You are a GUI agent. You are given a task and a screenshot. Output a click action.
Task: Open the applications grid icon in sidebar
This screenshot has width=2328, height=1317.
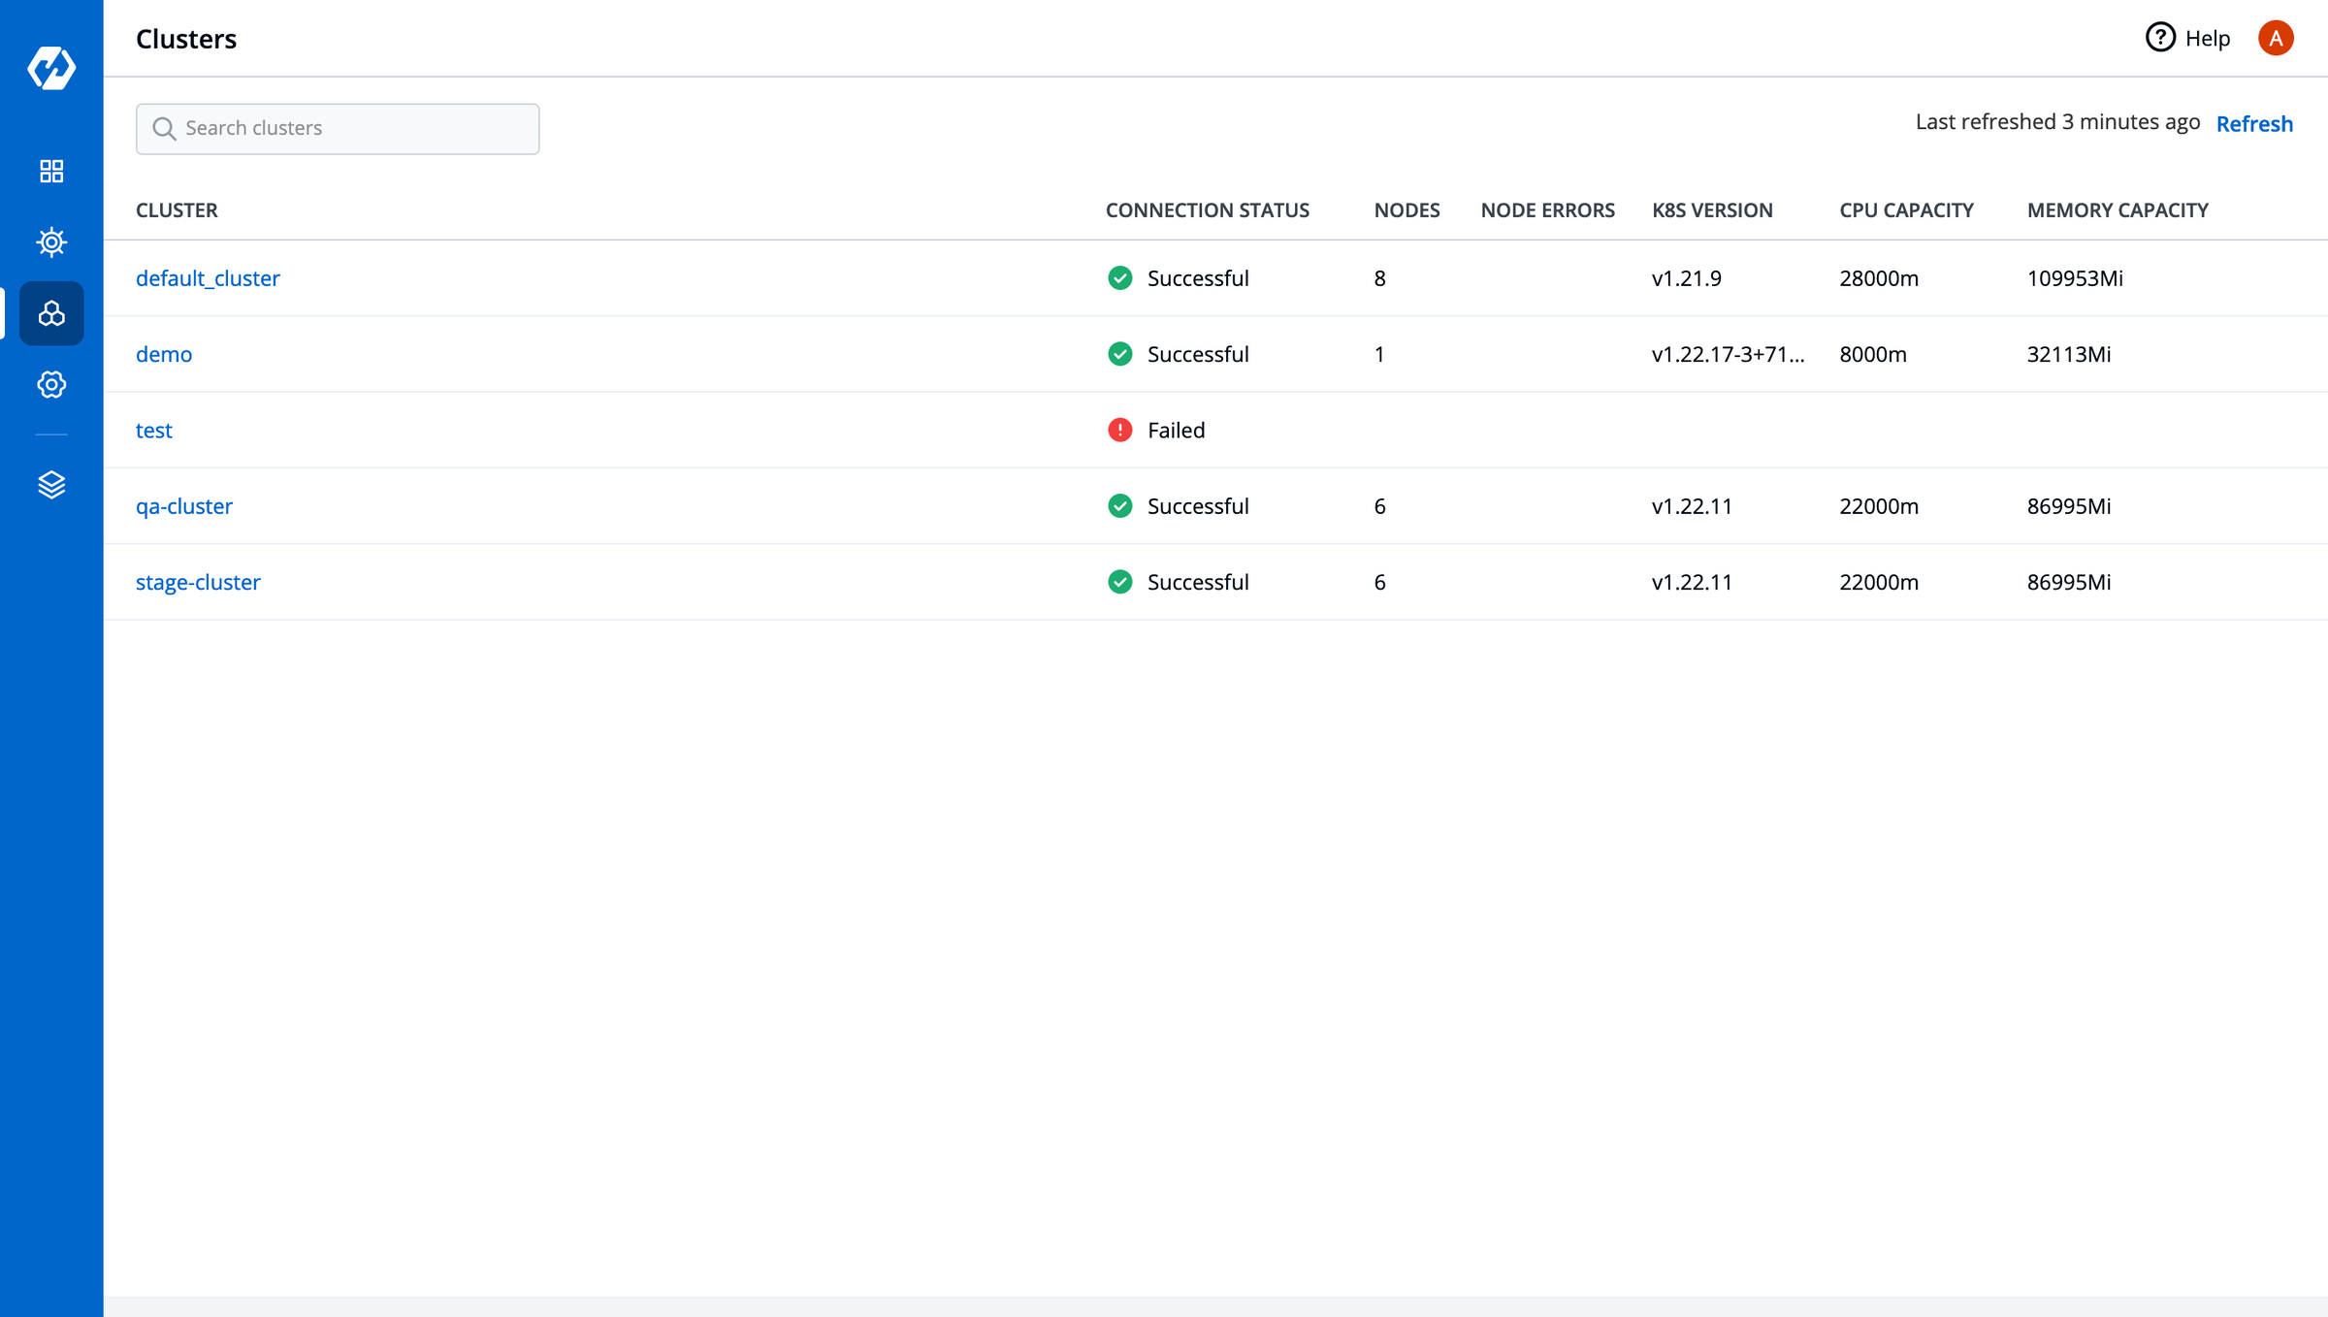(51, 172)
